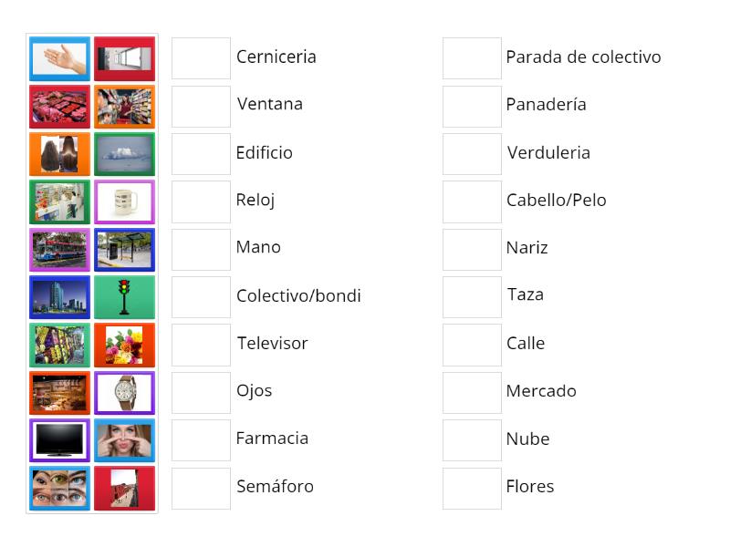Click the answer box beside Flores

coord(471,487)
